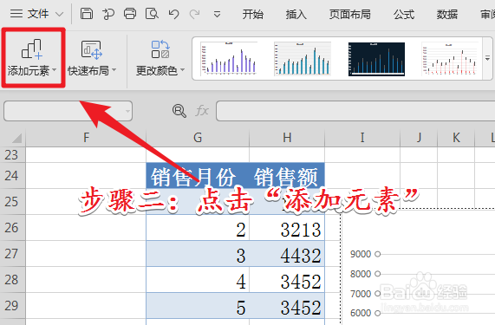
Task: Expand the chart styles gallery arrow
Action: click(487, 59)
